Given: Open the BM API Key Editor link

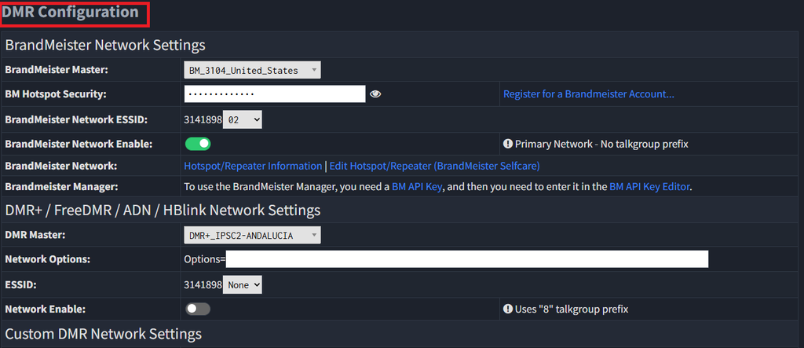Looking at the screenshot, I should (649, 186).
